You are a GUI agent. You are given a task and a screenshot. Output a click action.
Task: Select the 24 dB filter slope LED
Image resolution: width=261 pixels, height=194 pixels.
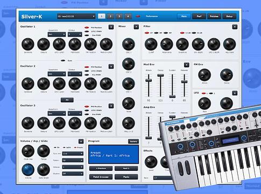[194, 33]
